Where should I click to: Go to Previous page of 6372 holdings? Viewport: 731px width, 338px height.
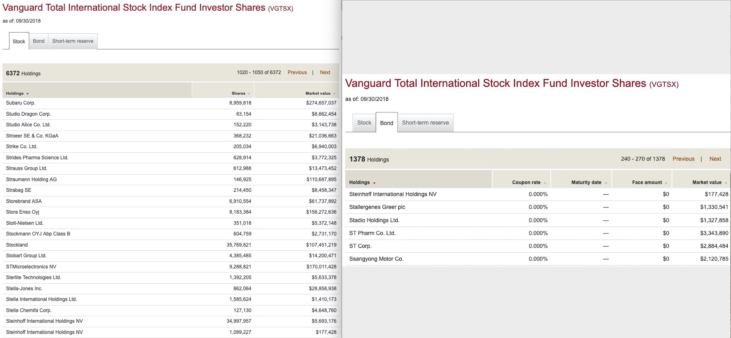[x=297, y=72]
